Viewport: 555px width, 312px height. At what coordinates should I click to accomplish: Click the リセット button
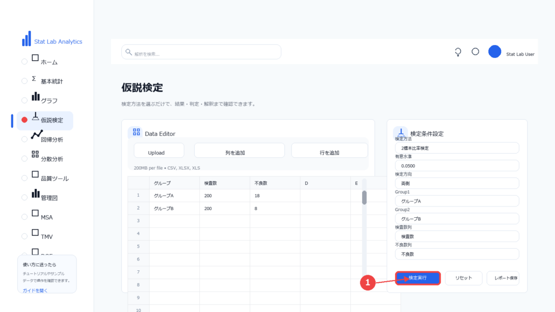pyautogui.click(x=464, y=278)
